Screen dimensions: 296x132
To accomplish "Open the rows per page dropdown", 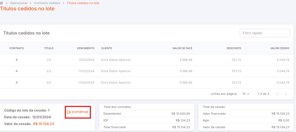I will pyautogui.click(x=246, y=94).
